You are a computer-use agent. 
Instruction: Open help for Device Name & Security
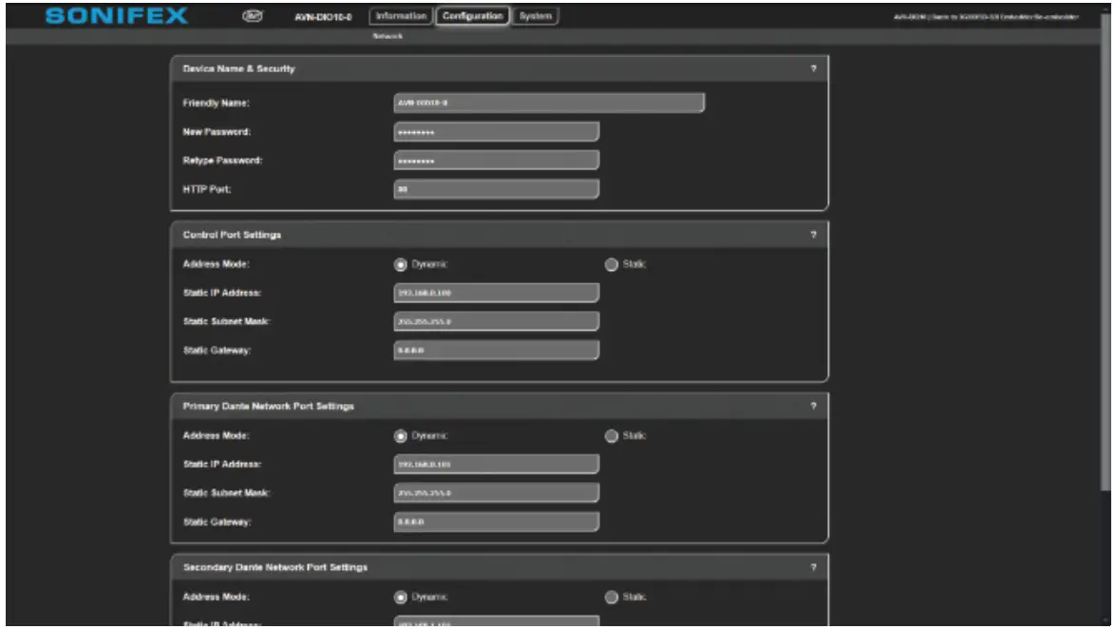coord(813,69)
